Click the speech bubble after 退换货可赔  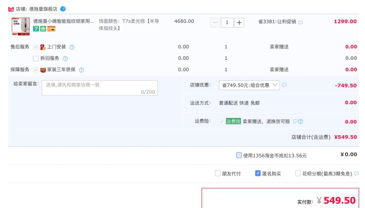(x=295, y=121)
